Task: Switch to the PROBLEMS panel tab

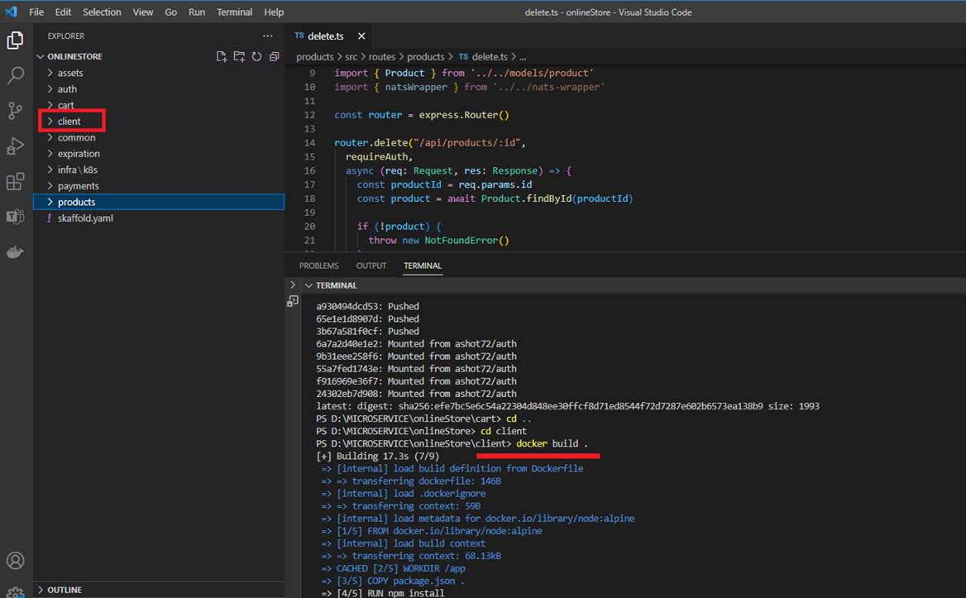Action: [318, 266]
